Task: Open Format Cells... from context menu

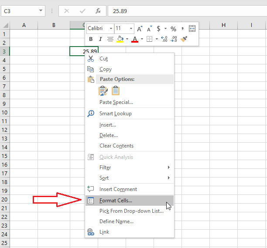Action: coord(130,201)
